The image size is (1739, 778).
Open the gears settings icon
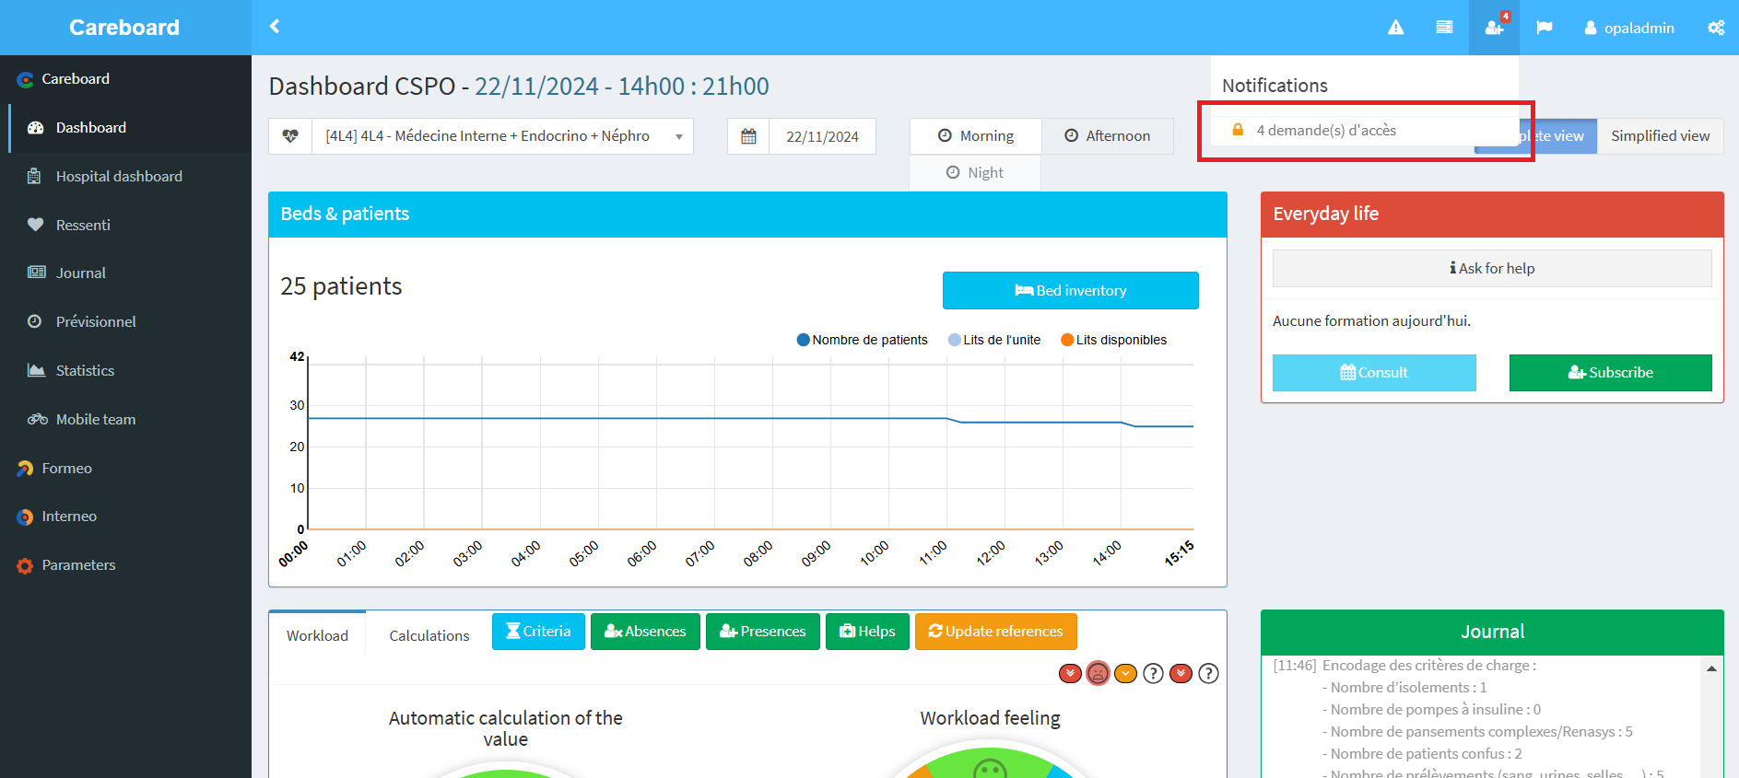[x=1716, y=28]
